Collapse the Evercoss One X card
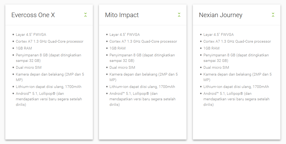The height and width of the screenshot is (144, 286). click(85, 15)
